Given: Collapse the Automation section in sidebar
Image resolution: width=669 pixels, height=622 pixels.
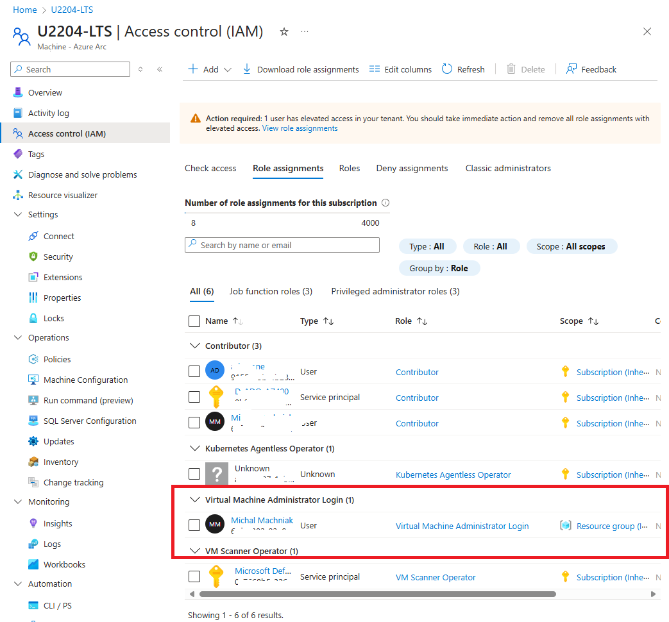Looking at the screenshot, I should (18, 584).
